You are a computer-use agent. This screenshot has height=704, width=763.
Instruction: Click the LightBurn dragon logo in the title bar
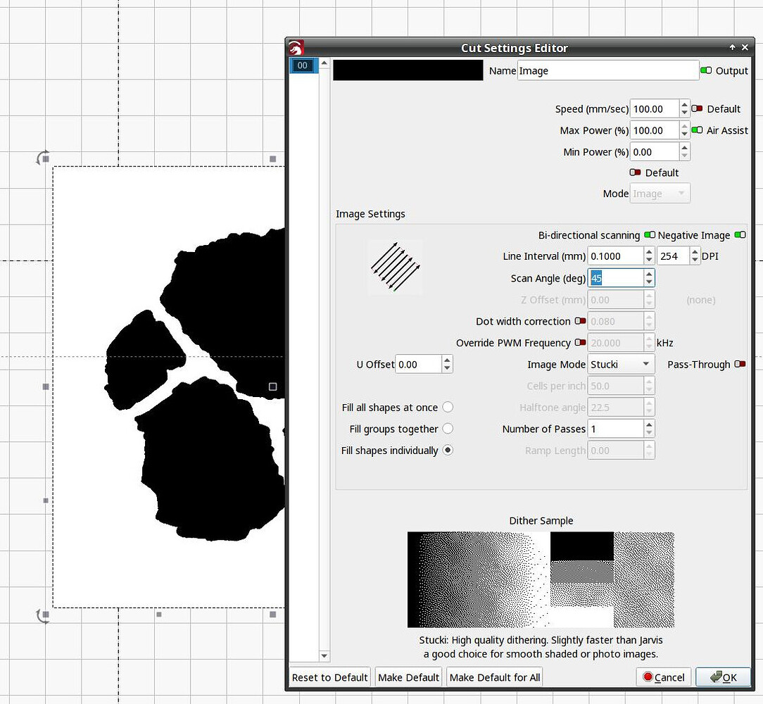tap(296, 47)
